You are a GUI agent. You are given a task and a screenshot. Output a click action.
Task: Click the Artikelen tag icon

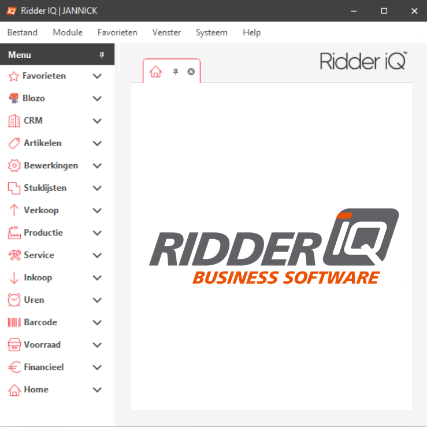pos(14,143)
